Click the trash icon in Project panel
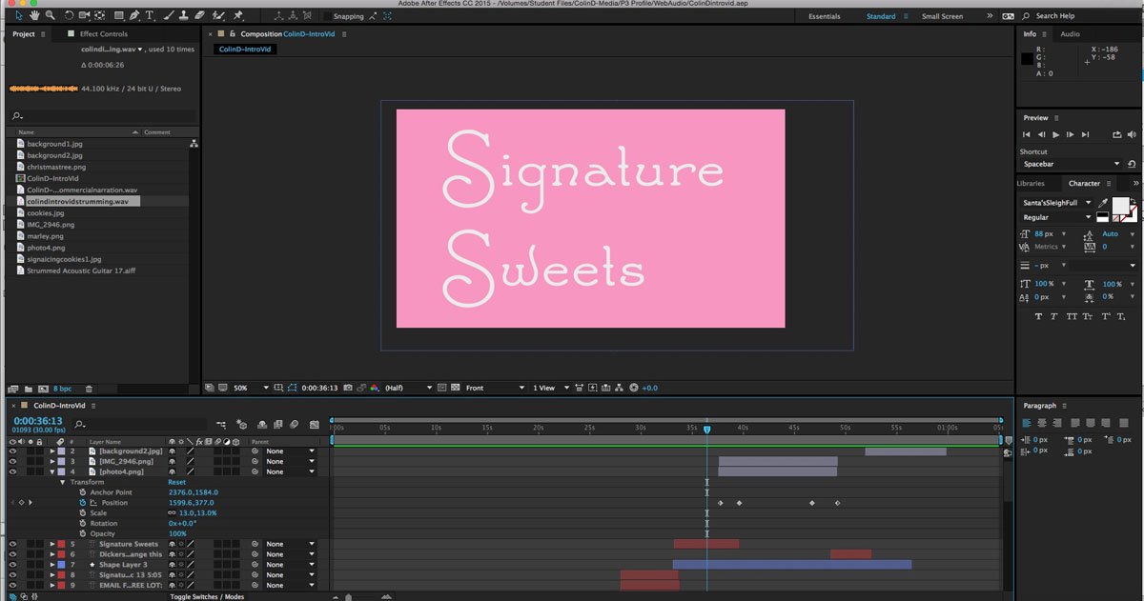Image resolution: width=1144 pixels, height=601 pixels. [x=89, y=389]
